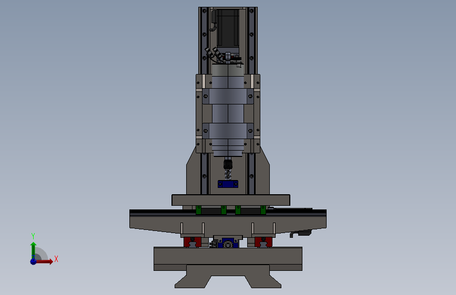Image resolution: width=456 pixels, height=295 pixels.
Task: Click the blue Z axis ball of the triad
Action: 33,261
